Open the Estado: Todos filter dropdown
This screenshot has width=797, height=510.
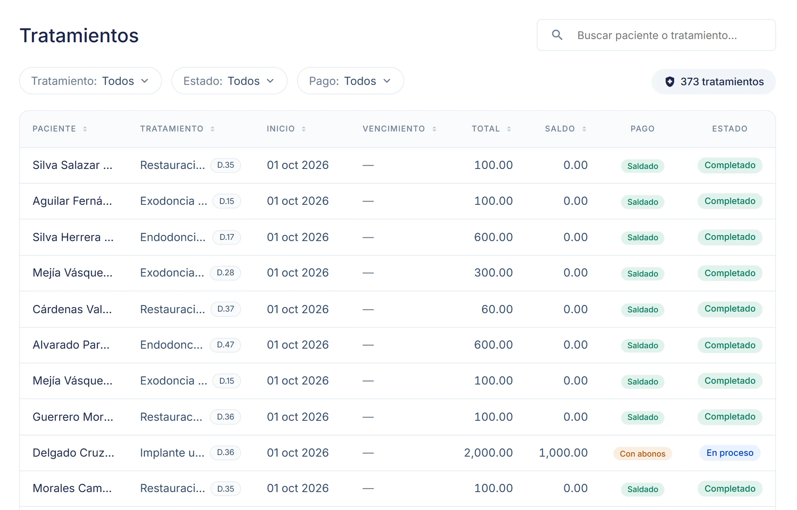(x=229, y=81)
